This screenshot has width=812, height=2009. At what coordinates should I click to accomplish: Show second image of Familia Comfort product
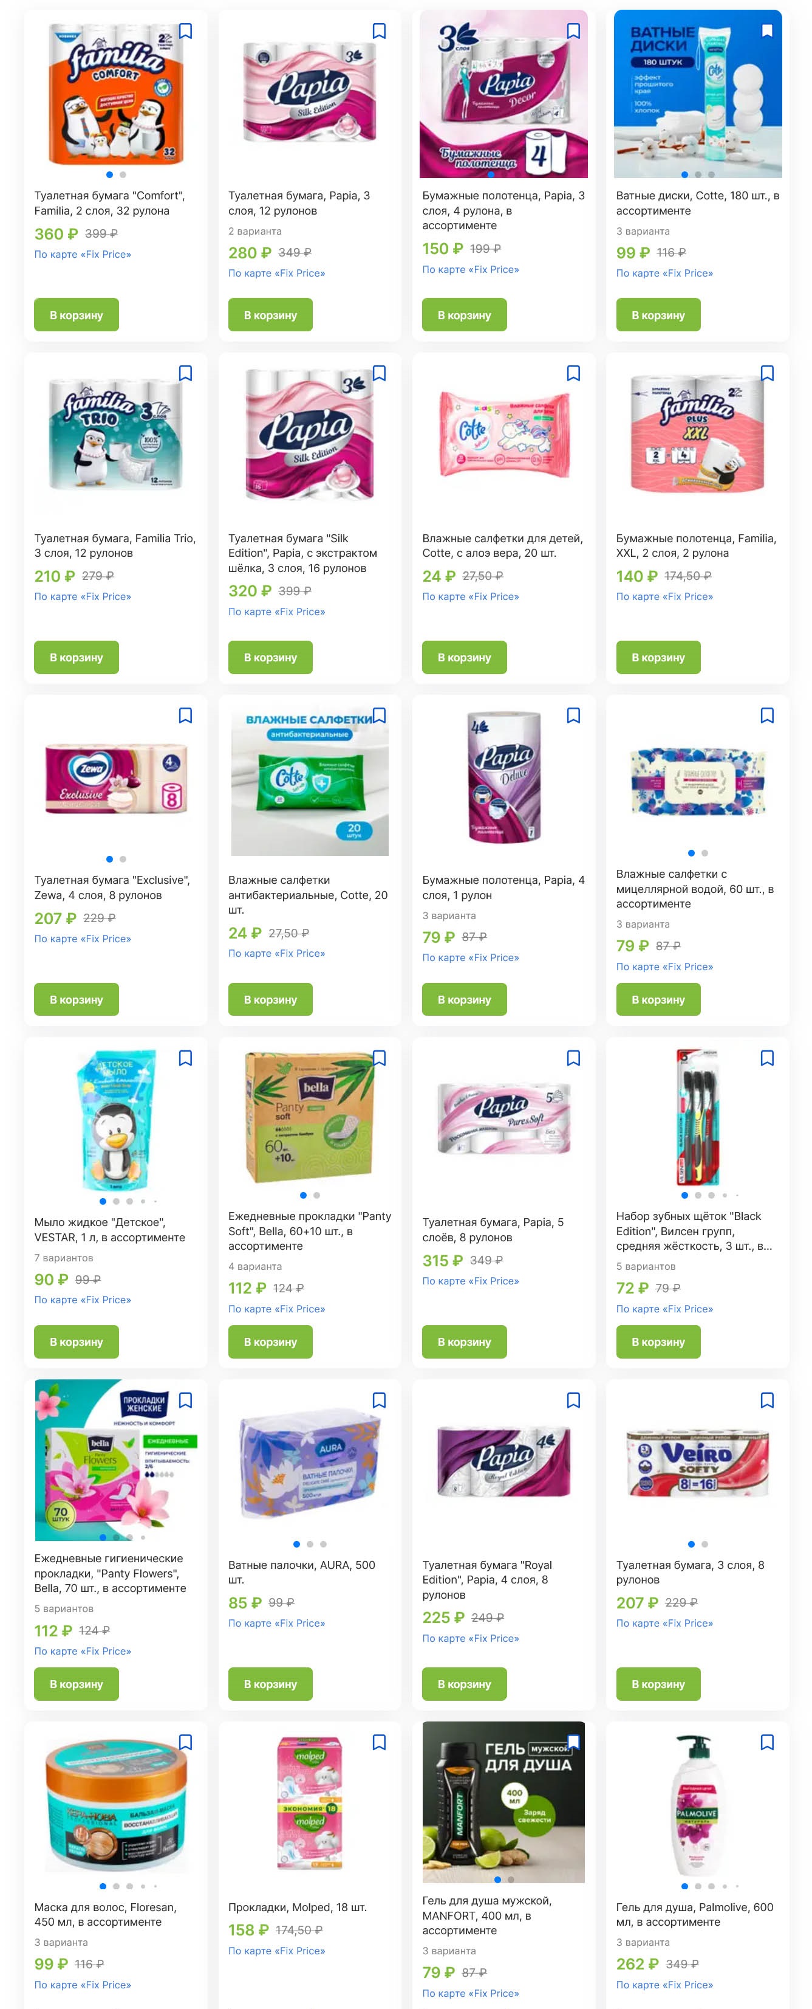[123, 174]
